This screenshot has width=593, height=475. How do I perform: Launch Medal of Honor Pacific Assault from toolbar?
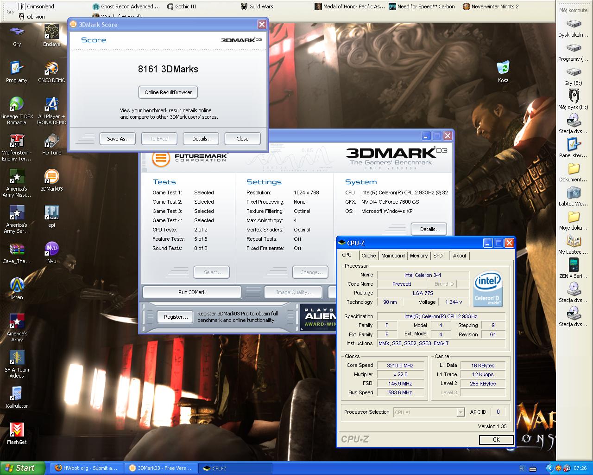pyautogui.click(x=350, y=6)
